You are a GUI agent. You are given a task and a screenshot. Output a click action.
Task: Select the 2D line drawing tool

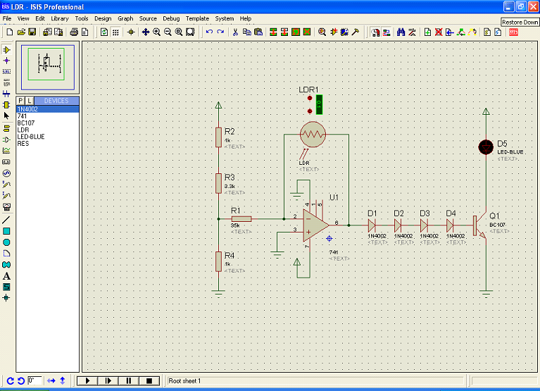[7, 219]
